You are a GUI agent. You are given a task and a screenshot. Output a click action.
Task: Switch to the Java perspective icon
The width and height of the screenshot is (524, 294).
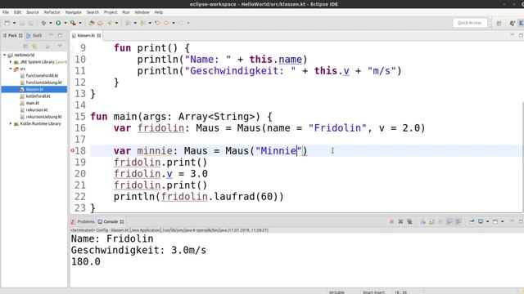513,23
